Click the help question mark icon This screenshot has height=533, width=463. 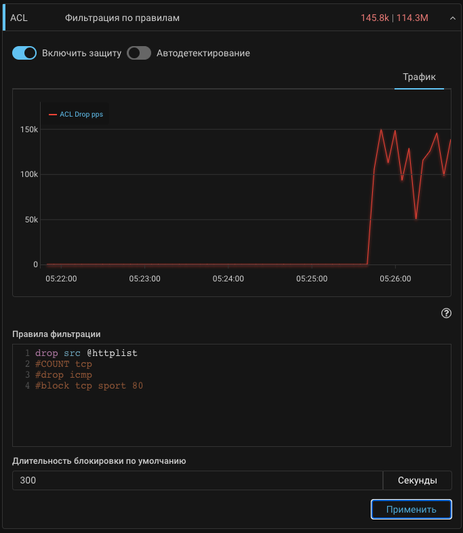(x=446, y=313)
